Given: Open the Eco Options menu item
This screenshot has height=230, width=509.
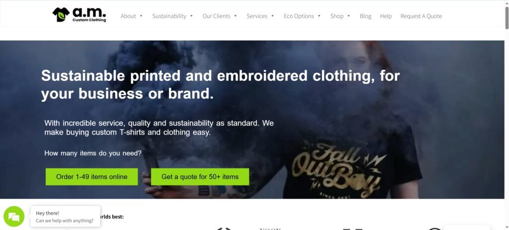Looking at the screenshot, I should (x=299, y=16).
